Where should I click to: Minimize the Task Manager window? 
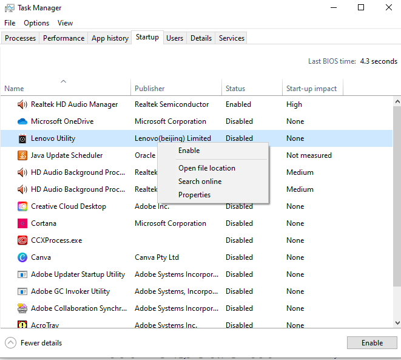[x=334, y=8]
